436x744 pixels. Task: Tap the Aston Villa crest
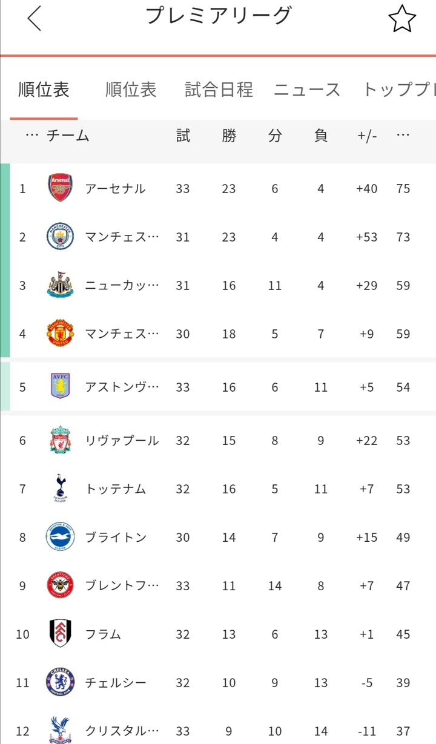[61, 386]
